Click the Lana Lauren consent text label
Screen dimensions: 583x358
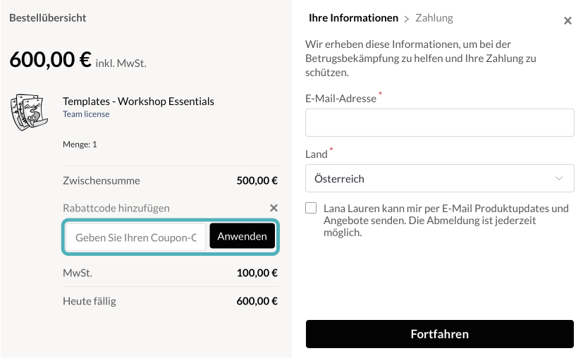[446, 220]
